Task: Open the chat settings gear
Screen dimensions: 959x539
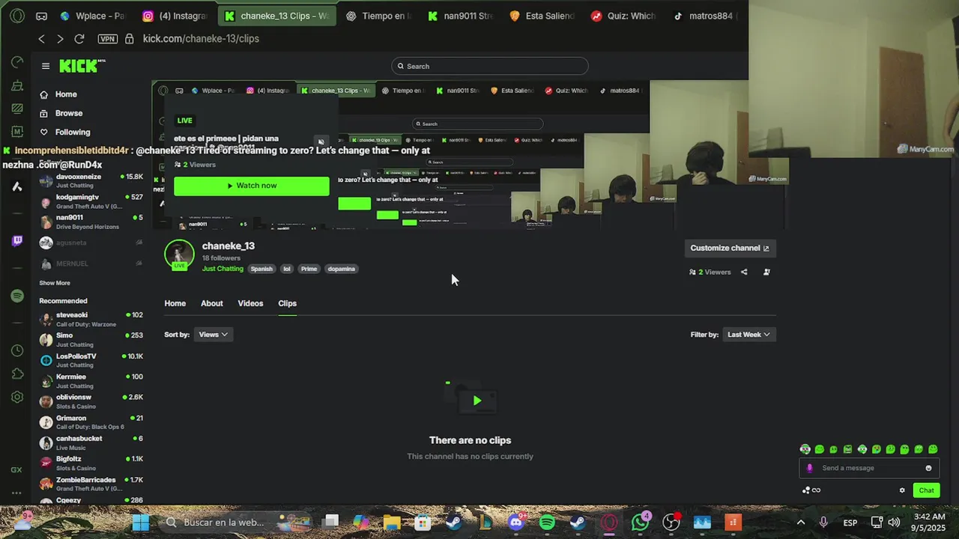Action: (x=902, y=490)
